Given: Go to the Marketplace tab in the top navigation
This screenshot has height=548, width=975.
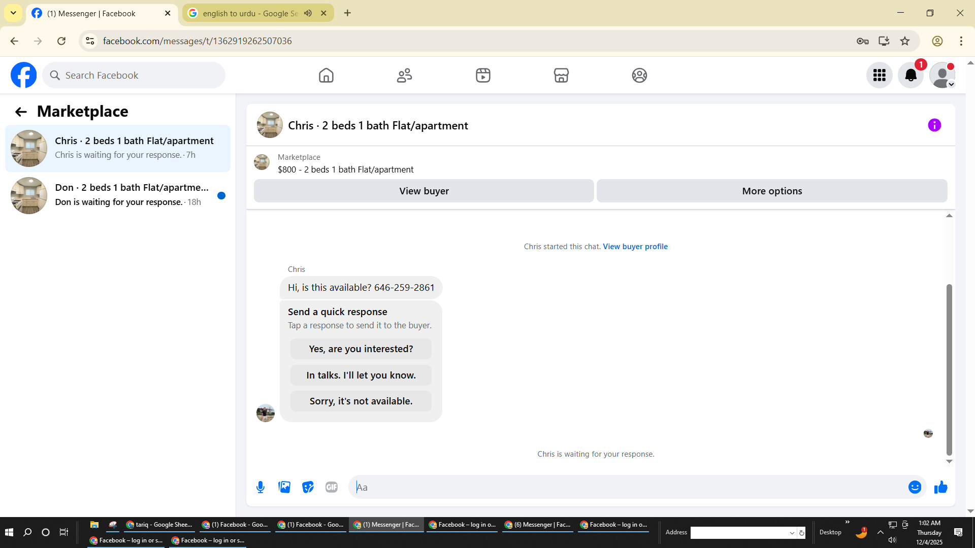Looking at the screenshot, I should (561, 76).
